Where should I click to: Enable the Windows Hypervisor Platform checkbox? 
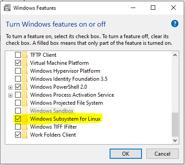(18, 71)
